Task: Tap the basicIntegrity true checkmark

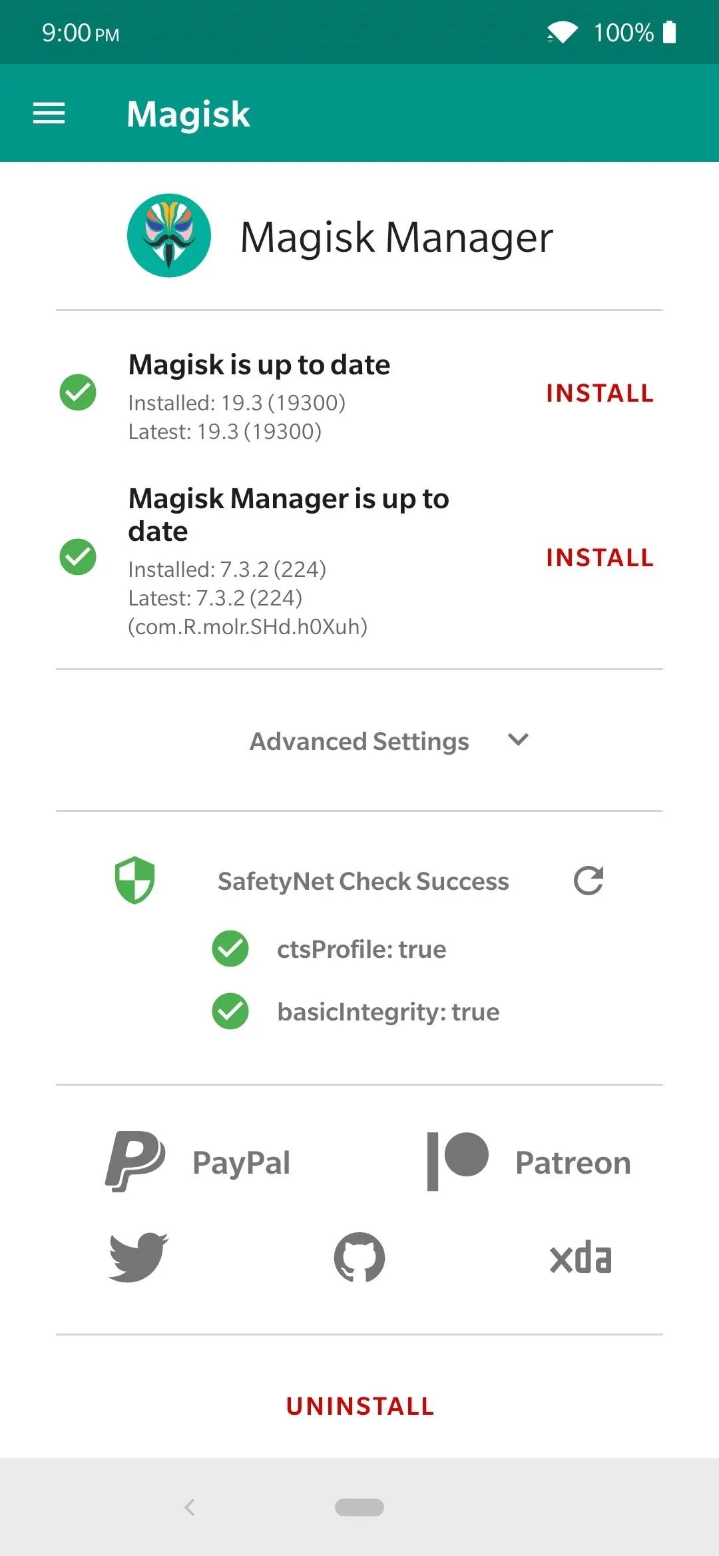Action: coord(230,1011)
